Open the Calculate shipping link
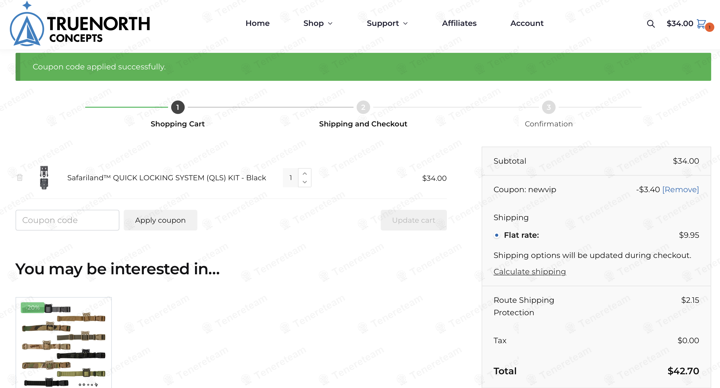 (529, 272)
